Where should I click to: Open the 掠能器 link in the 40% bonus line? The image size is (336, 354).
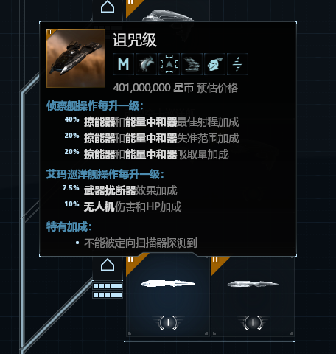pos(99,122)
